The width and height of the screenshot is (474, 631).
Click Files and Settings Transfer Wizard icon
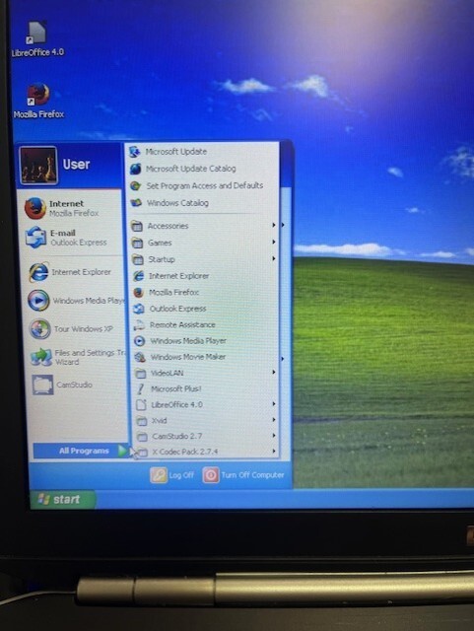coord(41,357)
